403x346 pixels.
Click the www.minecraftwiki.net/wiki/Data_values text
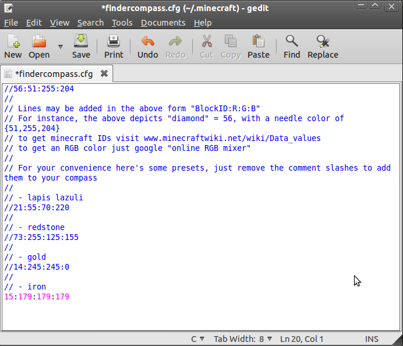[x=232, y=138]
